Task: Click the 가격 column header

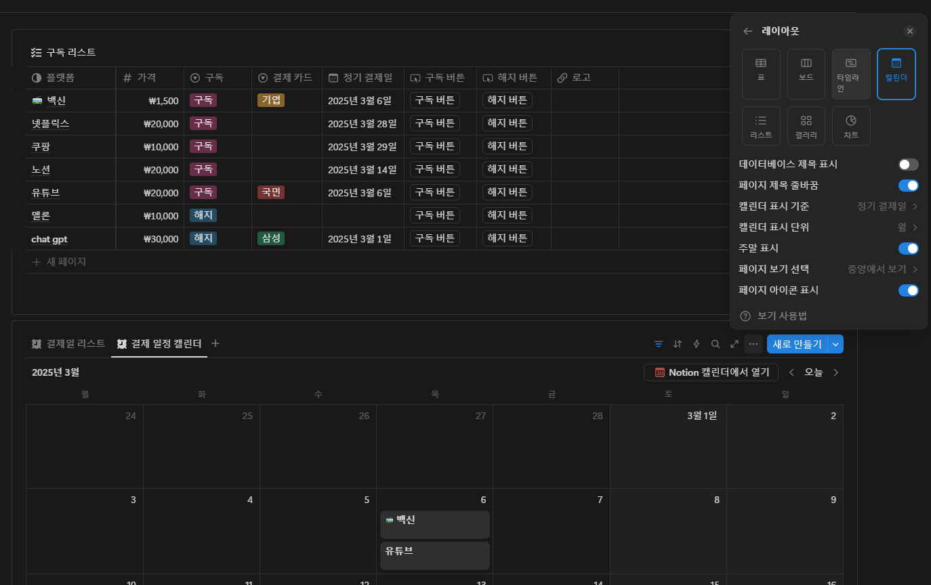Action: click(x=150, y=78)
